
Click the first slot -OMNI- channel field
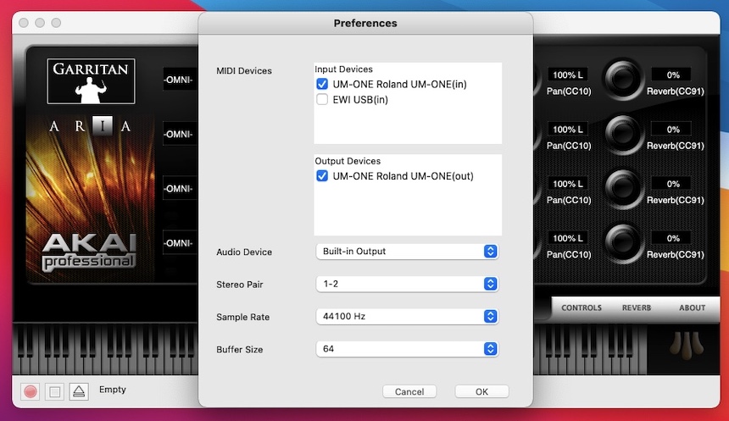pos(180,80)
